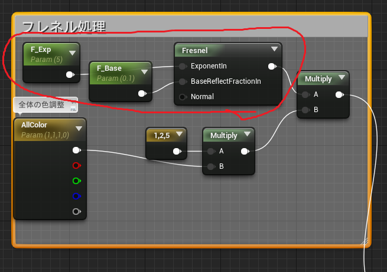
Task: Click the comment bubble options icon on 全体の色調整
Action: (73, 108)
